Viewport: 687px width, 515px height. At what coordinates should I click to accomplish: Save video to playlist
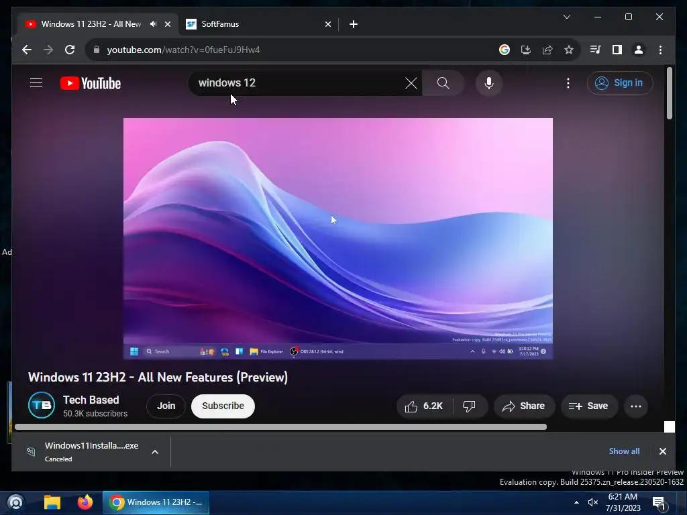tap(589, 406)
